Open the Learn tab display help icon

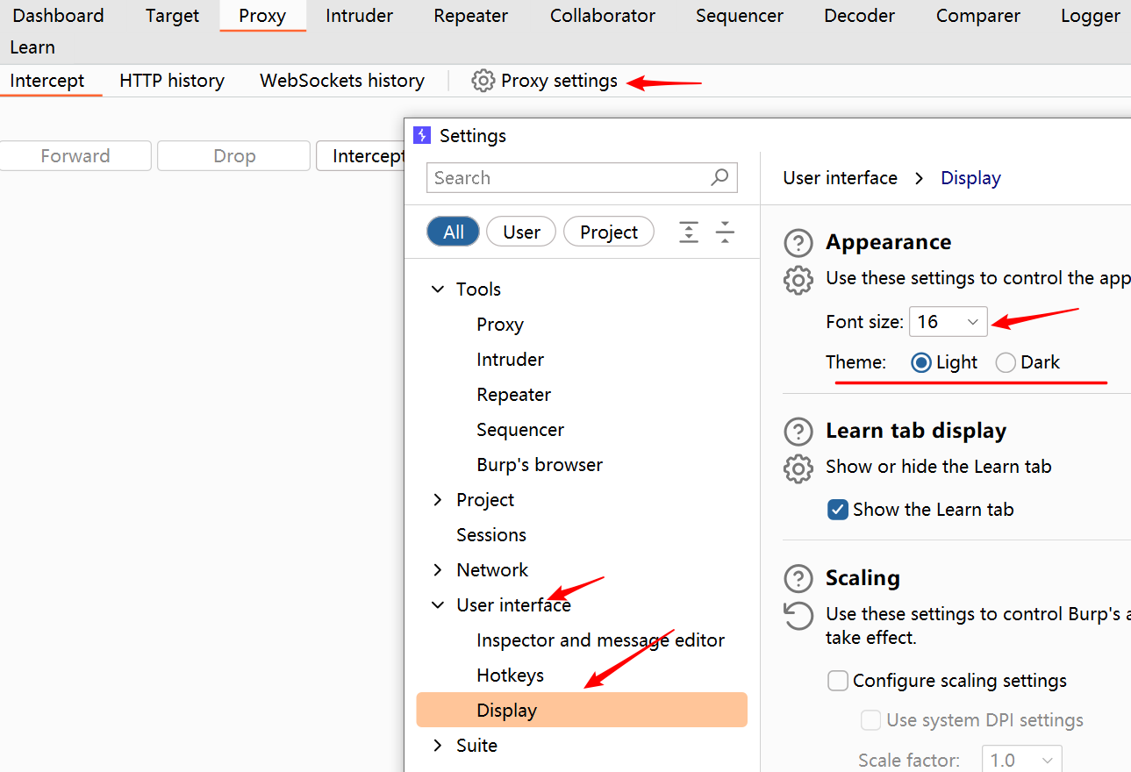798,432
